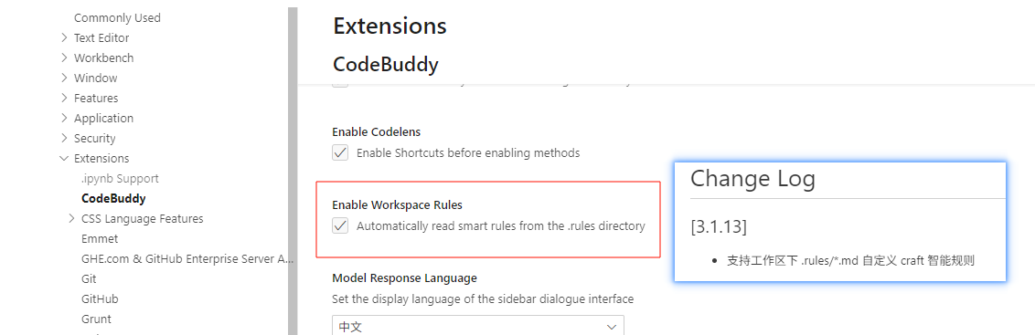The height and width of the screenshot is (335, 1035).
Task: Toggle the partially hidden top checkbox
Action: tap(340, 84)
